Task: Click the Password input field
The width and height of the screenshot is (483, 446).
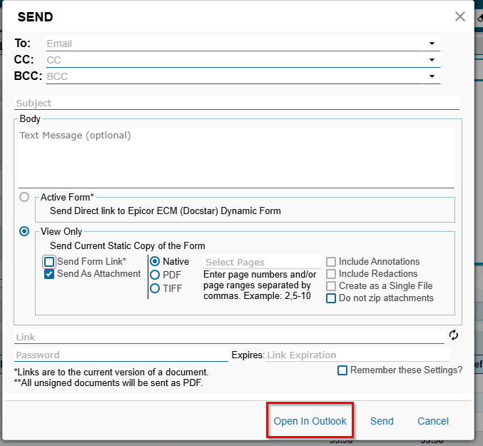Action: [120, 355]
